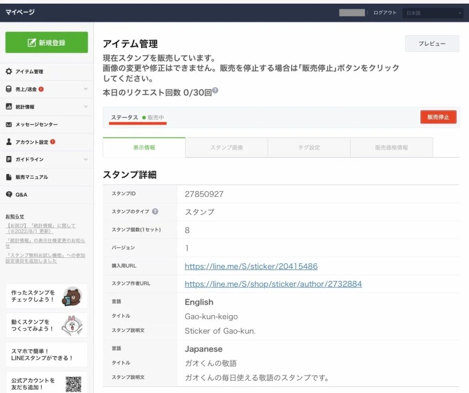Screen dimensions: 469x393
Task: Click the envelope icon for メッセージセンター
Action: 9,125
